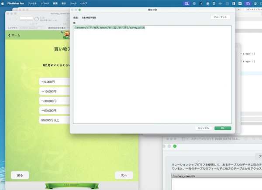Image resolution: width=262 pixels, height=190 pixels.
Task: Open the レコード menu
Action: pos(45,3)
